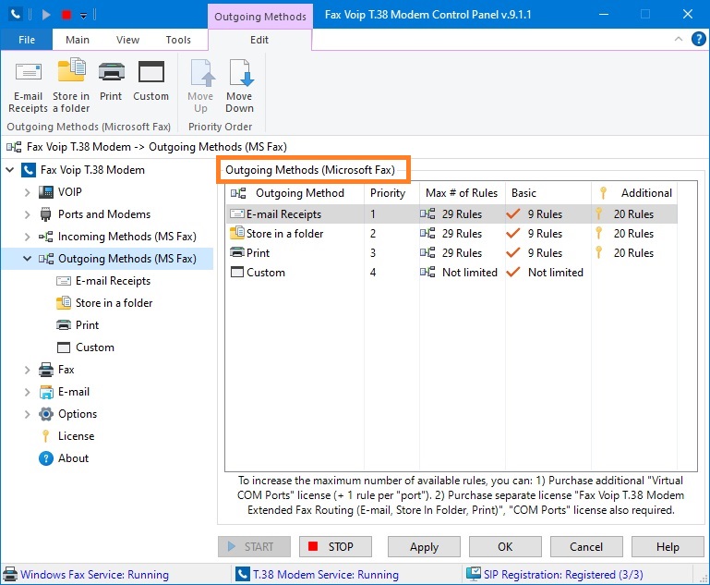710x585 pixels.
Task: Click the Not limited check mark in the Custom row
Action: click(x=513, y=273)
